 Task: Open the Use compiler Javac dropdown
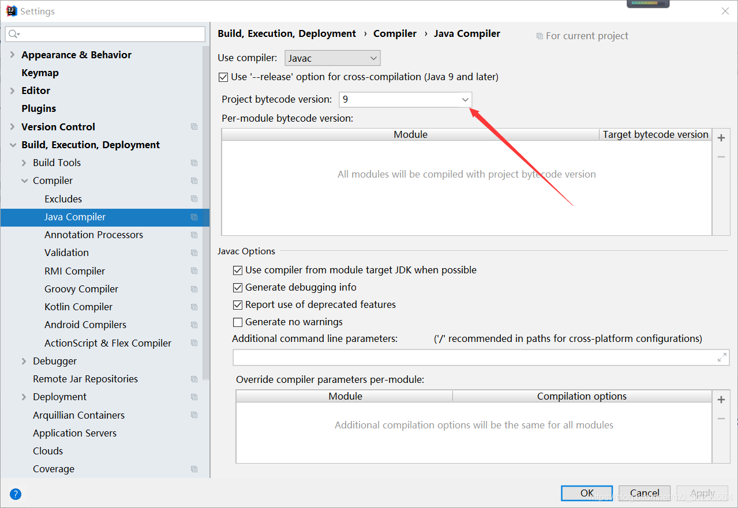[x=332, y=58]
